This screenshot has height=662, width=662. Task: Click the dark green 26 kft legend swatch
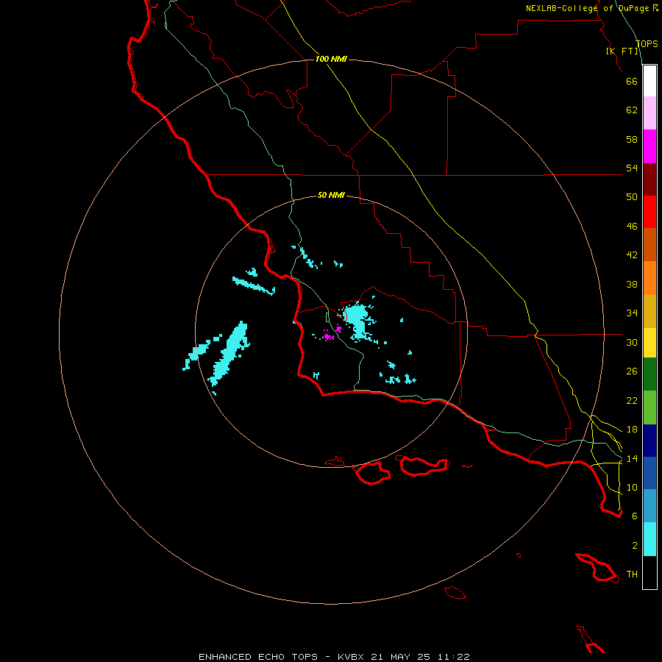pos(649,374)
